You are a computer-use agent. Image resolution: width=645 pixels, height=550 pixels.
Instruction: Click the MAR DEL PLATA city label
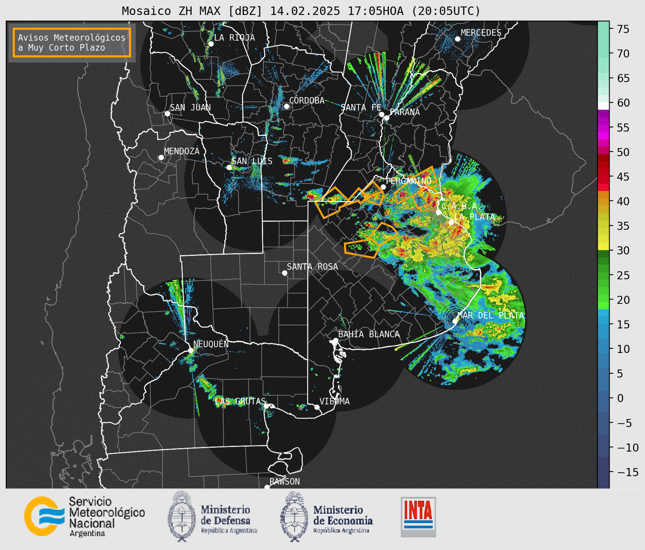(491, 316)
